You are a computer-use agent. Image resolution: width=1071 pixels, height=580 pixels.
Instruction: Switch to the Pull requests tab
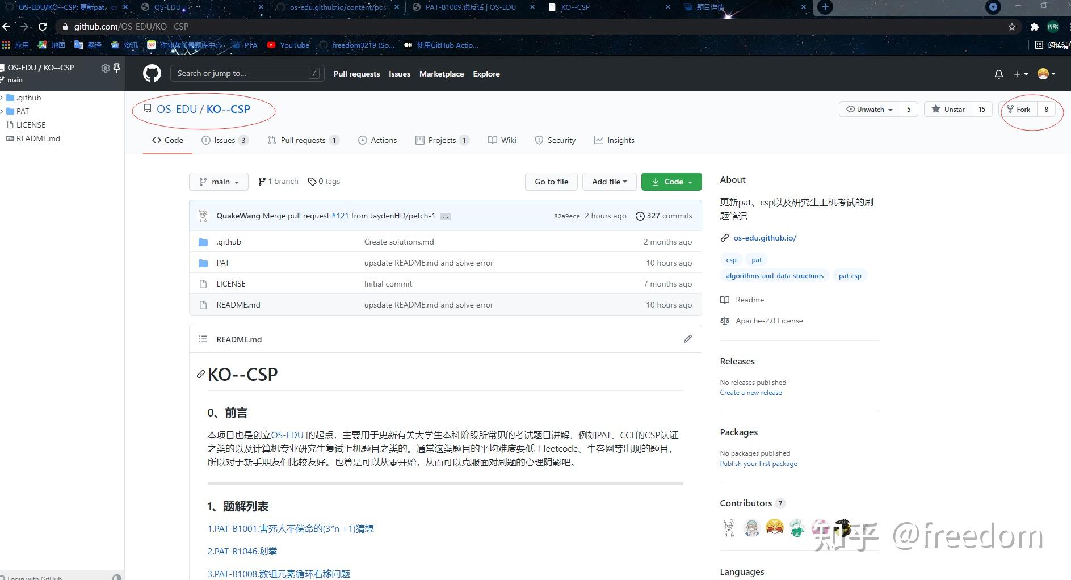point(303,140)
